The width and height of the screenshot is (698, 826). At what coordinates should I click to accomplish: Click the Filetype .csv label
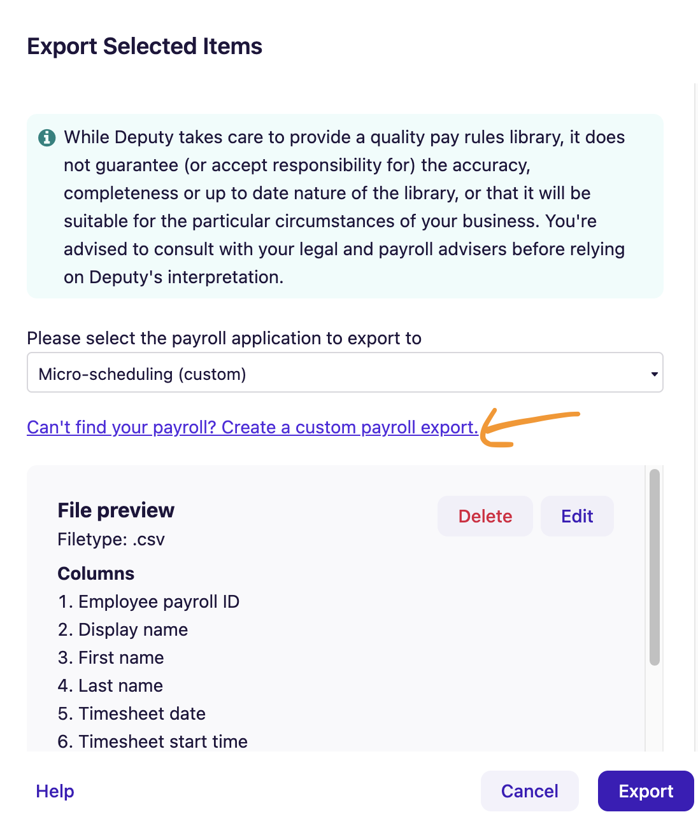(x=111, y=540)
